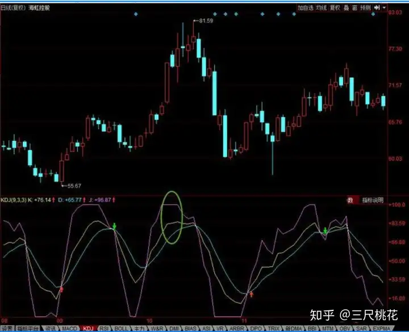Switch to the TRIX indicator tab
The height and width of the screenshot is (332, 409).
[x=274, y=329]
